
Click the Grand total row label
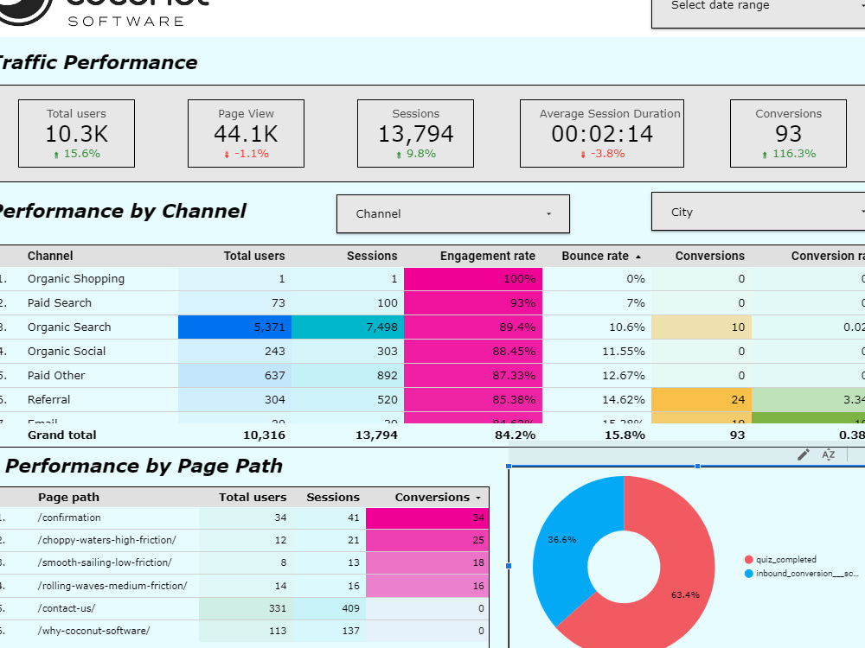tap(61, 435)
